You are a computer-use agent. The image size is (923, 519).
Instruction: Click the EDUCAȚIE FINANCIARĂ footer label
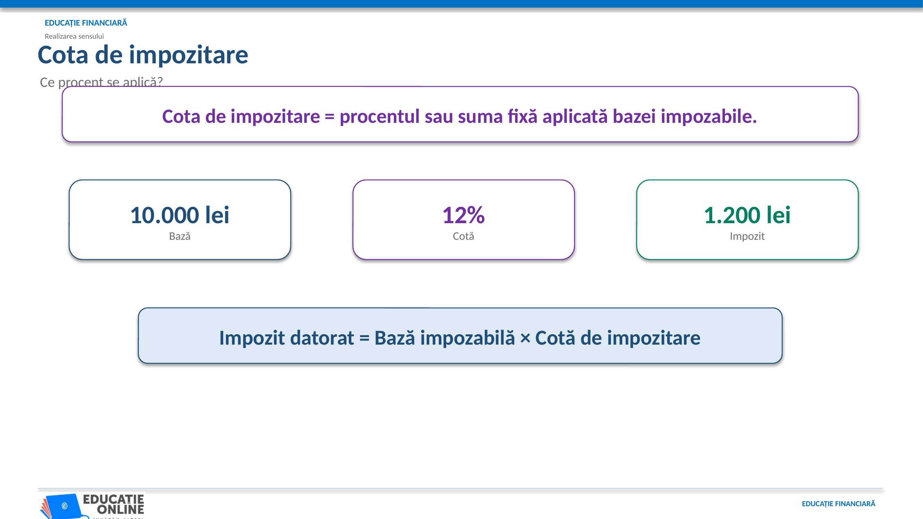click(839, 503)
